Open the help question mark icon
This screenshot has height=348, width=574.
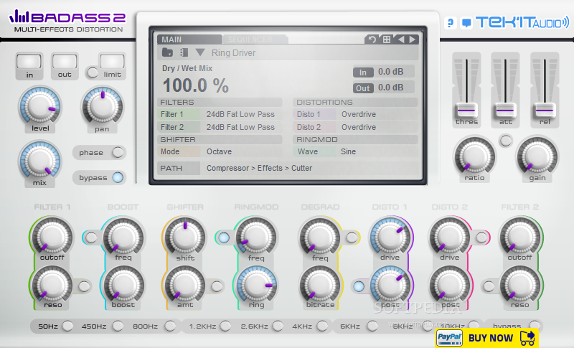coord(451,23)
